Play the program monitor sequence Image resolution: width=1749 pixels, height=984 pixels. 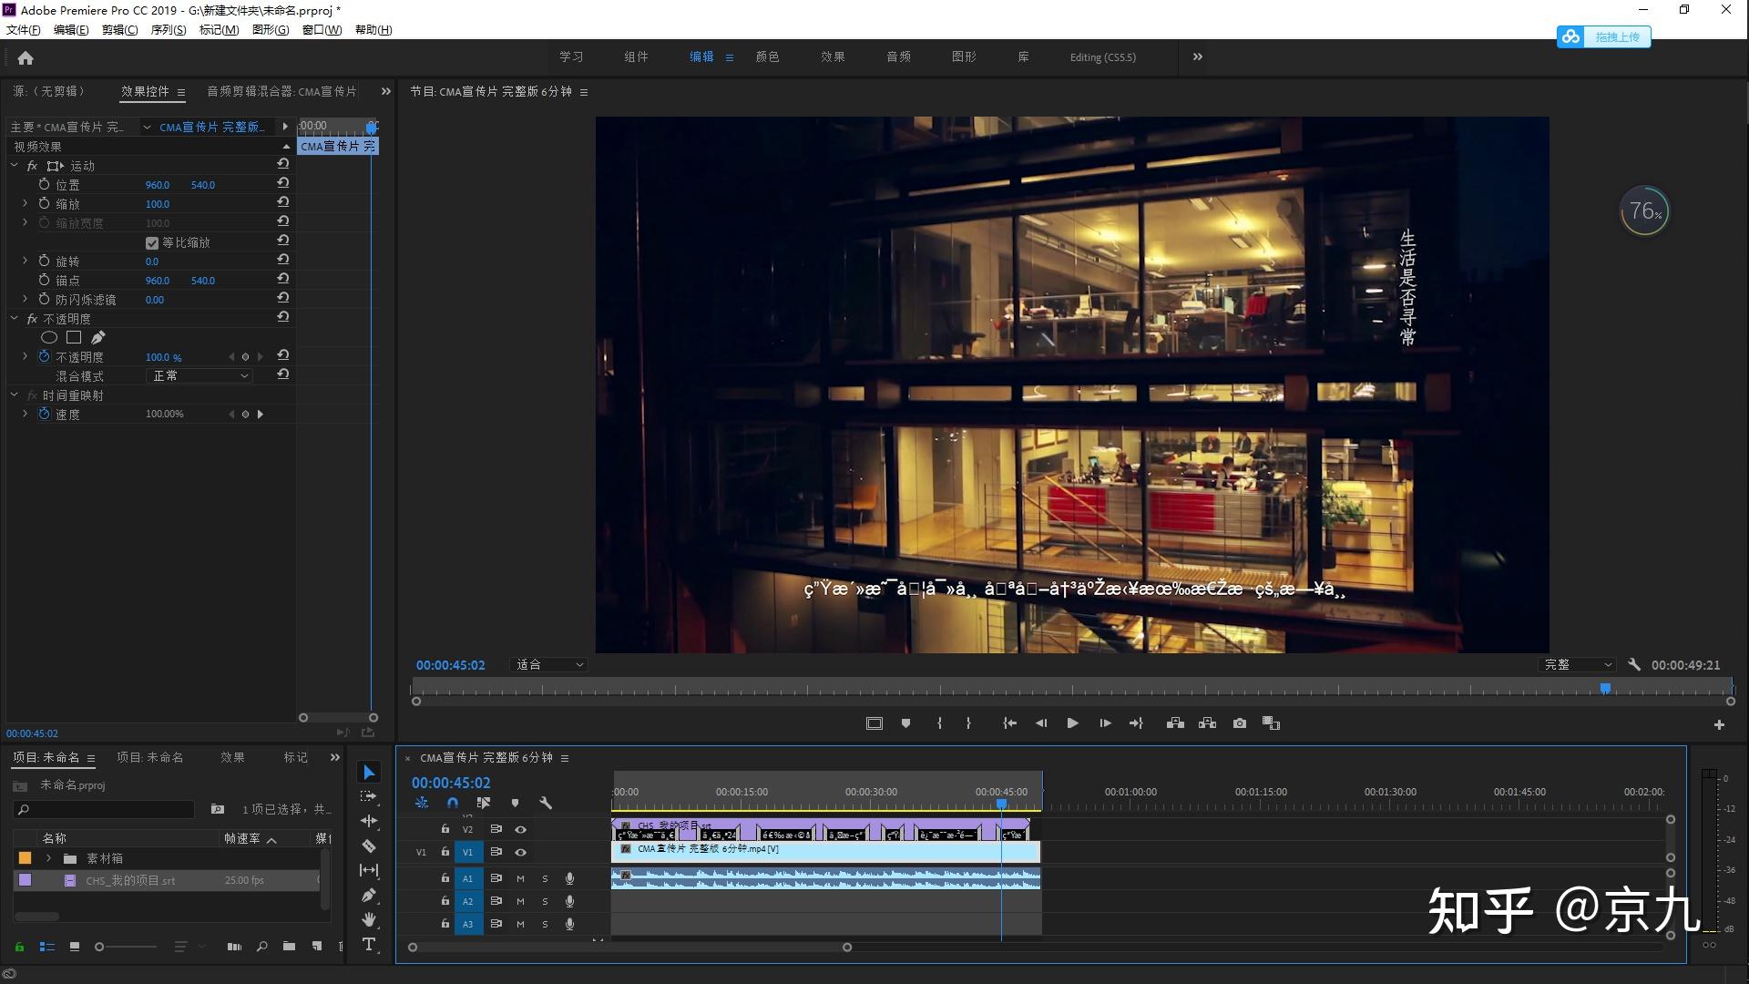[x=1072, y=723]
